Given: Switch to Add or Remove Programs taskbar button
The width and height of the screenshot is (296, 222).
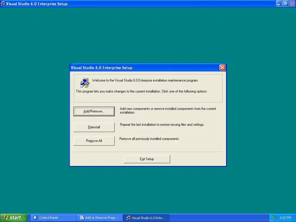Looking at the screenshot, I should click(x=100, y=218).
